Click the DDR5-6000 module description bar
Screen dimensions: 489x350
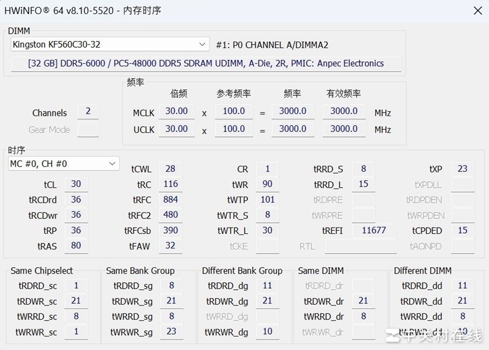coord(206,64)
